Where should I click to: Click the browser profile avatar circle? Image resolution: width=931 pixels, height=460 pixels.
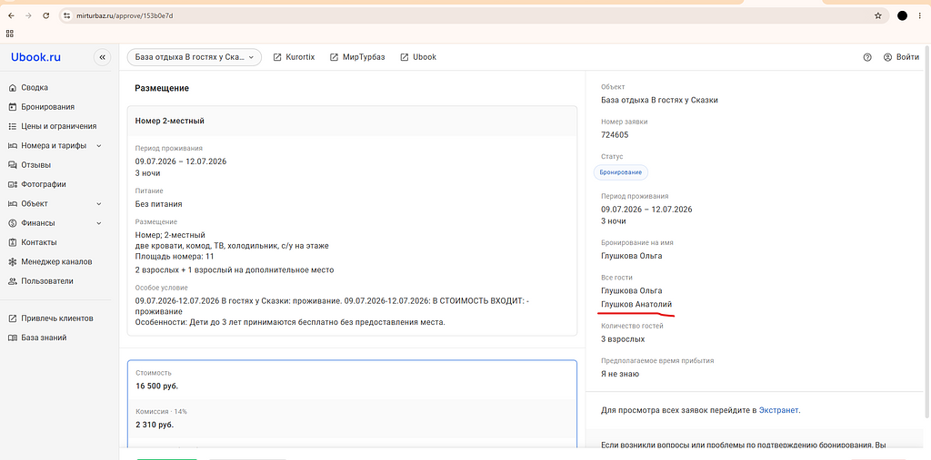point(902,15)
